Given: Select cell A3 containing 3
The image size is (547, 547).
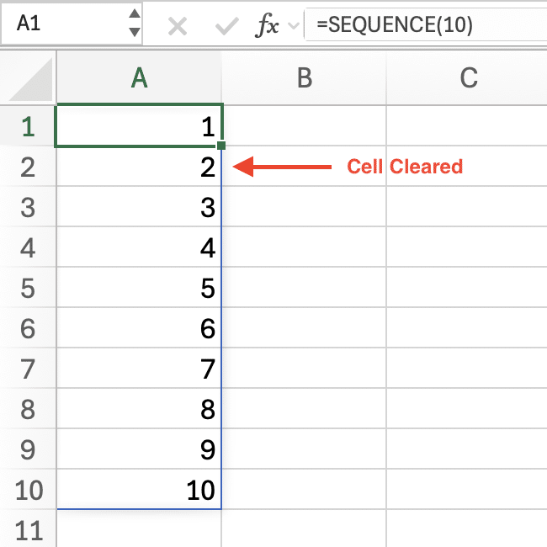Looking at the screenshot, I should click(139, 206).
